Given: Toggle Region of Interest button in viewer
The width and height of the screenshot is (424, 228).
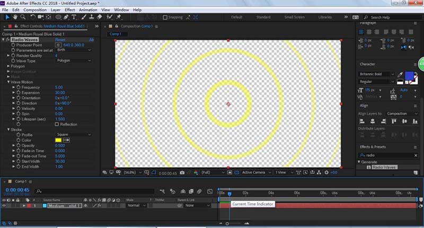Looking at the screenshot, I should point(229,172).
